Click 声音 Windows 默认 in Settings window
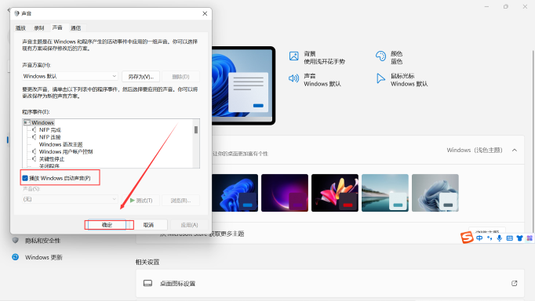 click(315, 80)
